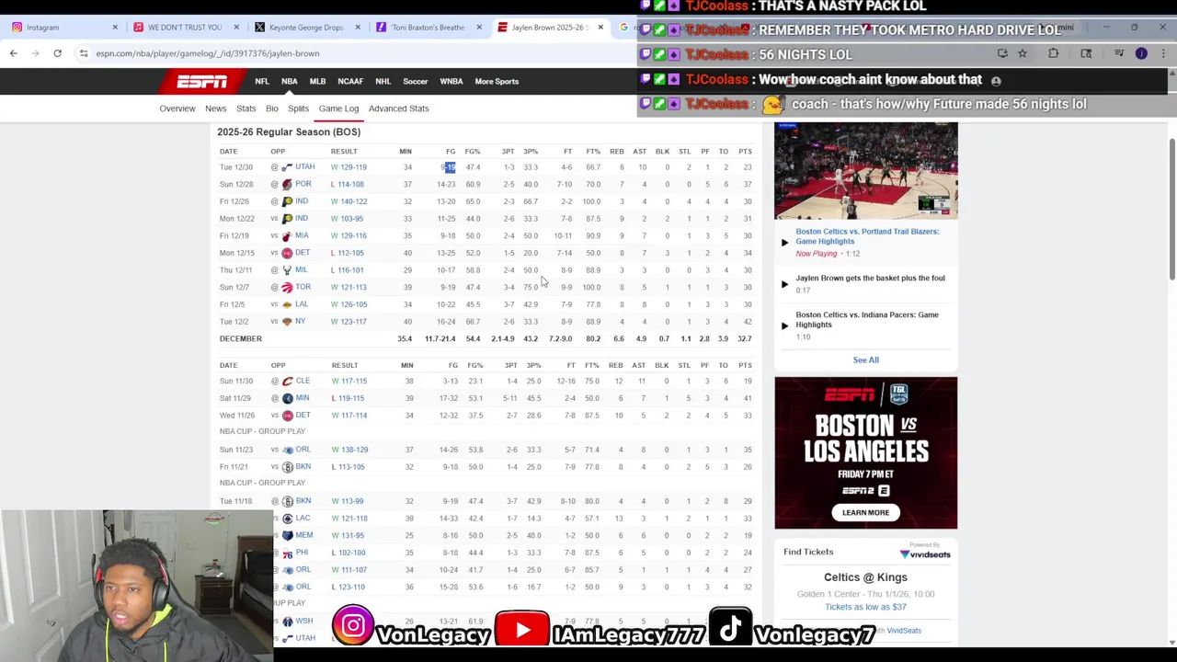Close the 'WE DON'T TRUST YOU' tab
The height and width of the screenshot is (662, 1177).
coord(236,28)
